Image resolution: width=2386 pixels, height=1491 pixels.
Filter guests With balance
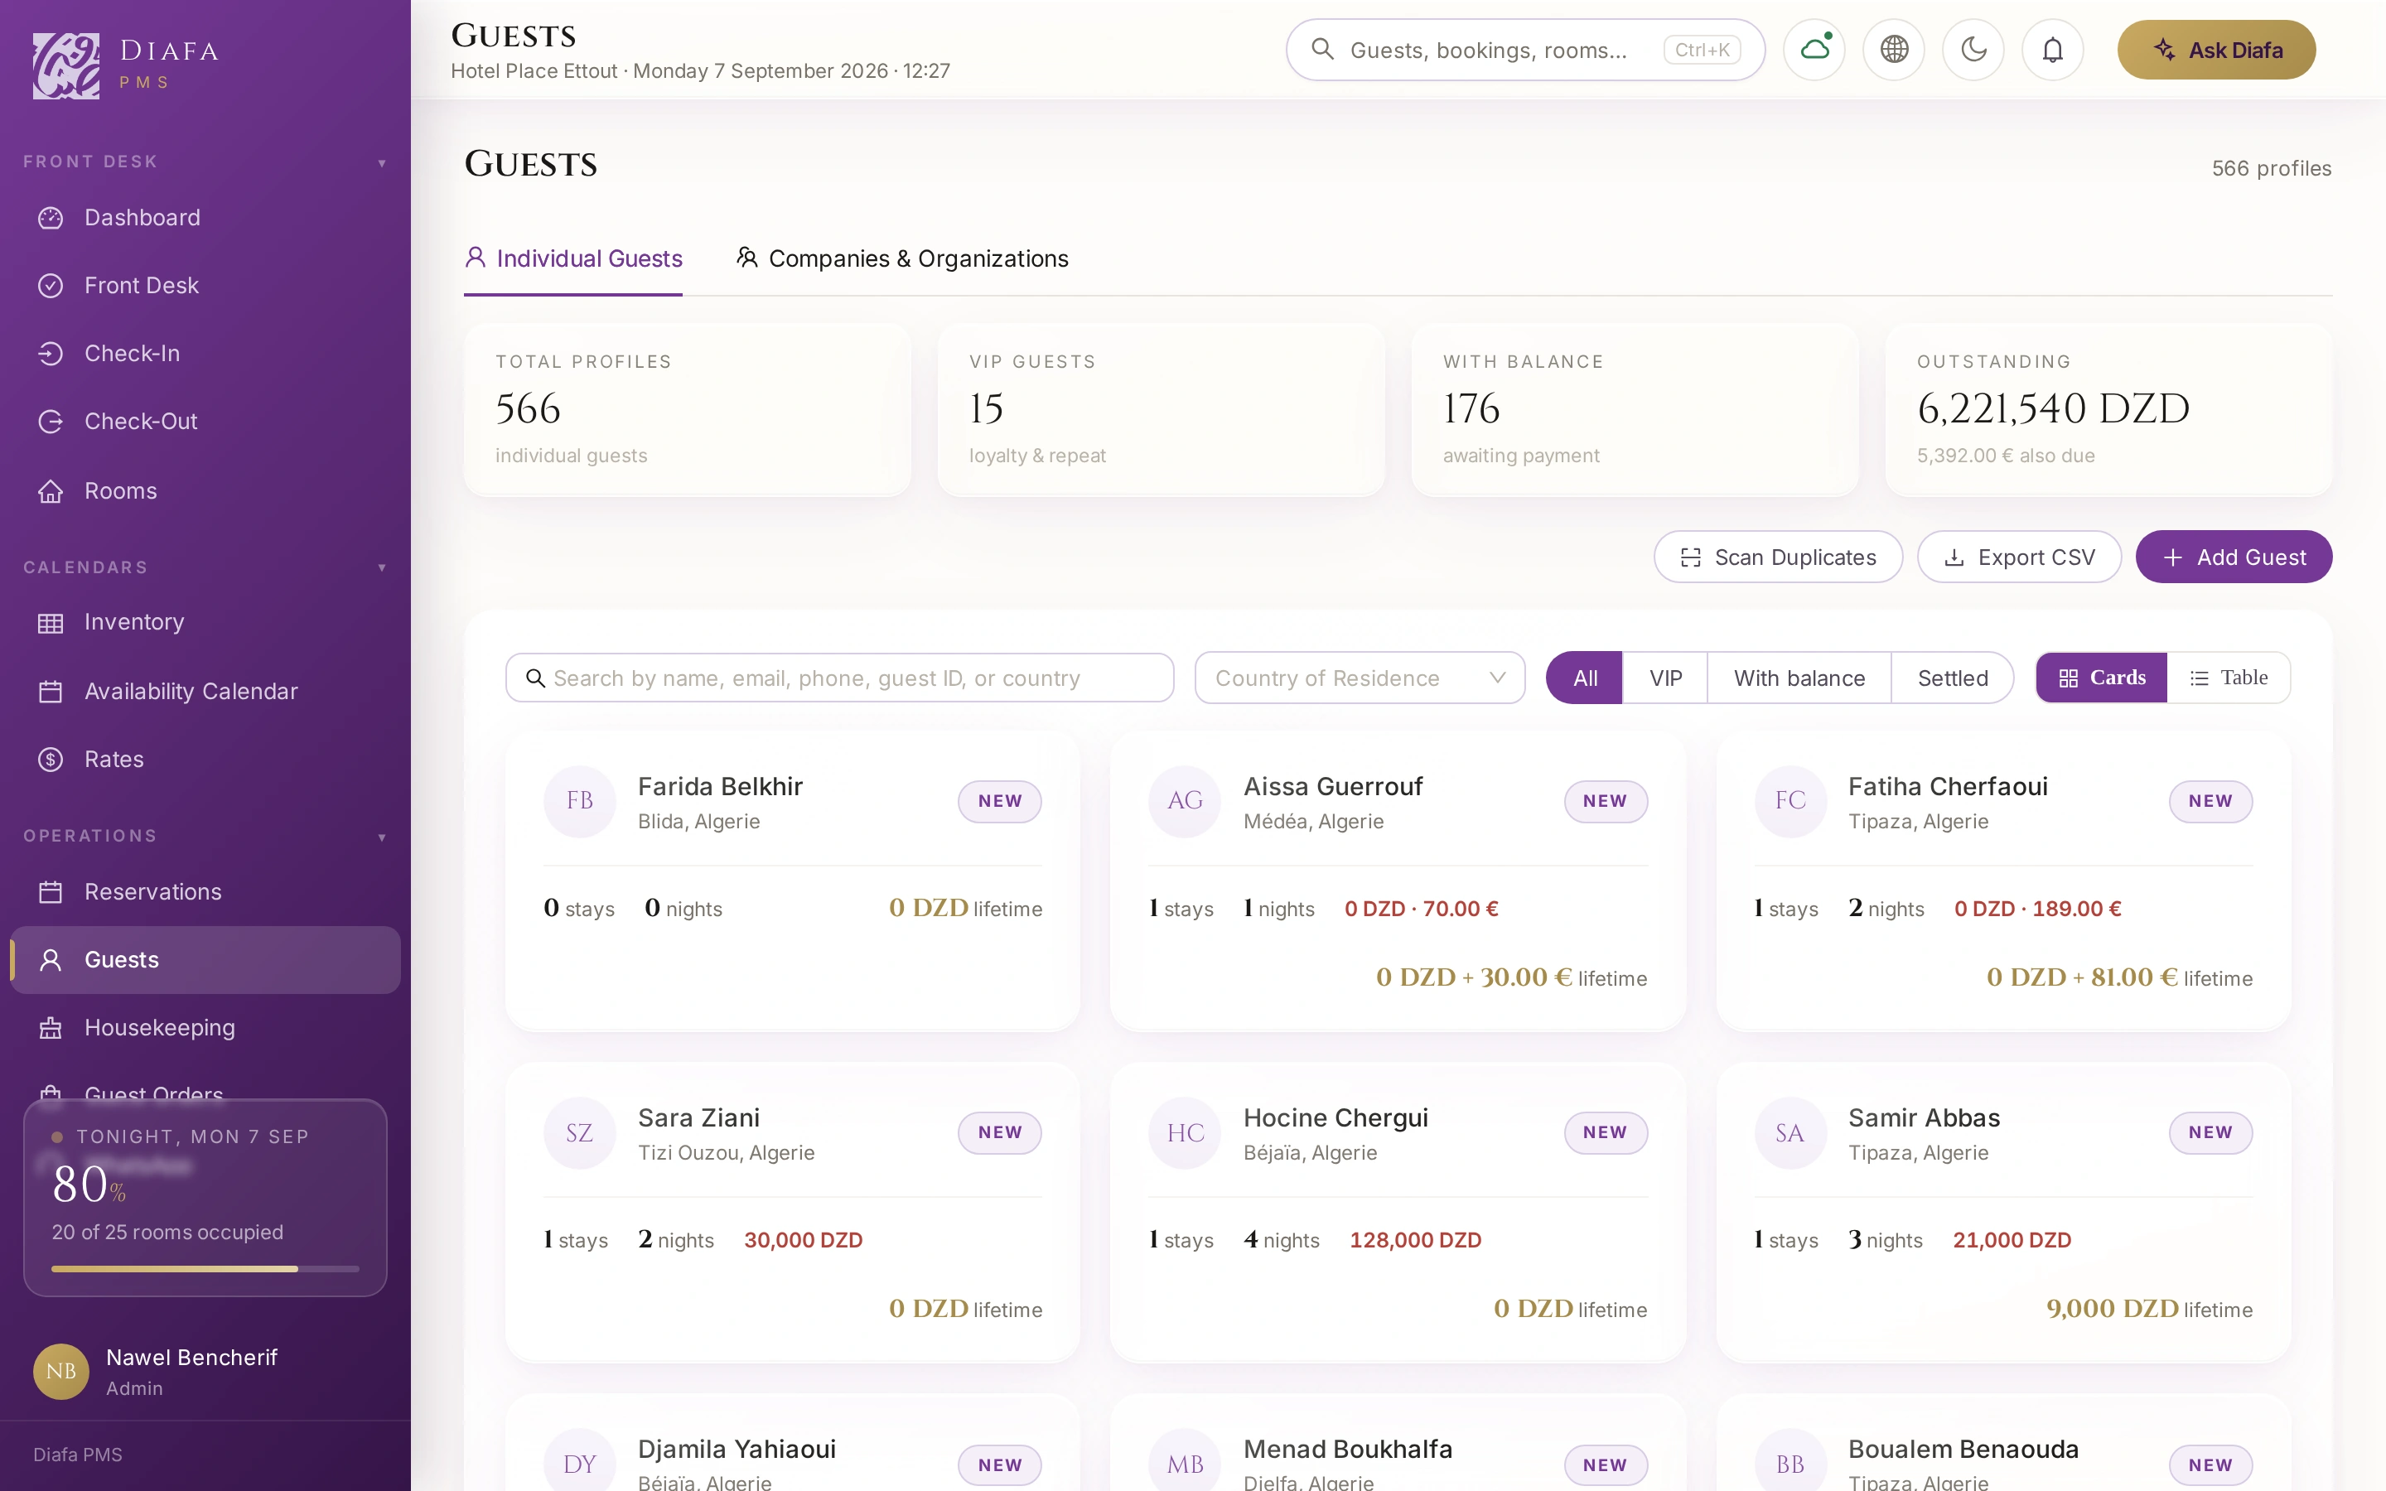point(1799,678)
